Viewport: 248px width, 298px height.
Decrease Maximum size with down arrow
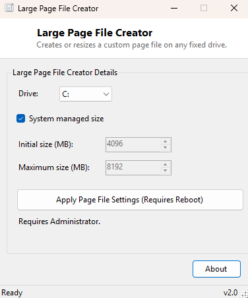(x=166, y=171)
